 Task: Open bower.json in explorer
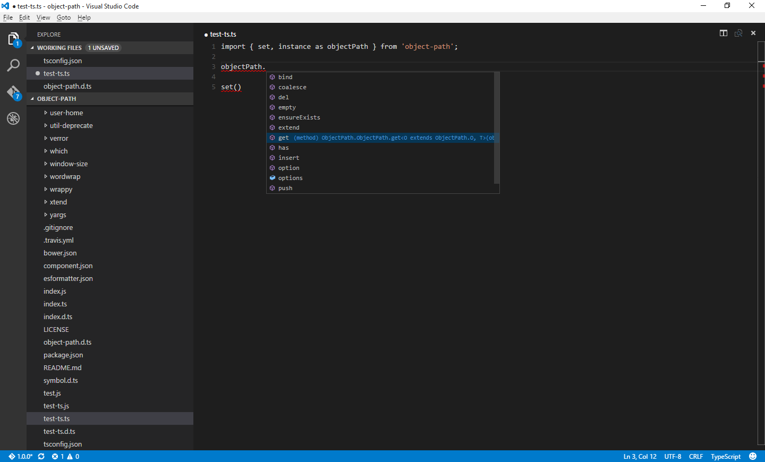[x=110, y=253]
